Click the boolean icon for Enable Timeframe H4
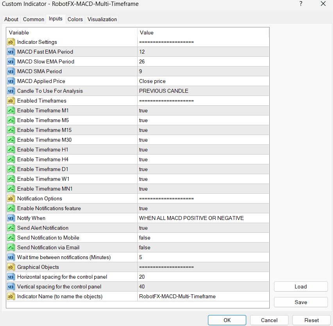 [11, 159]
